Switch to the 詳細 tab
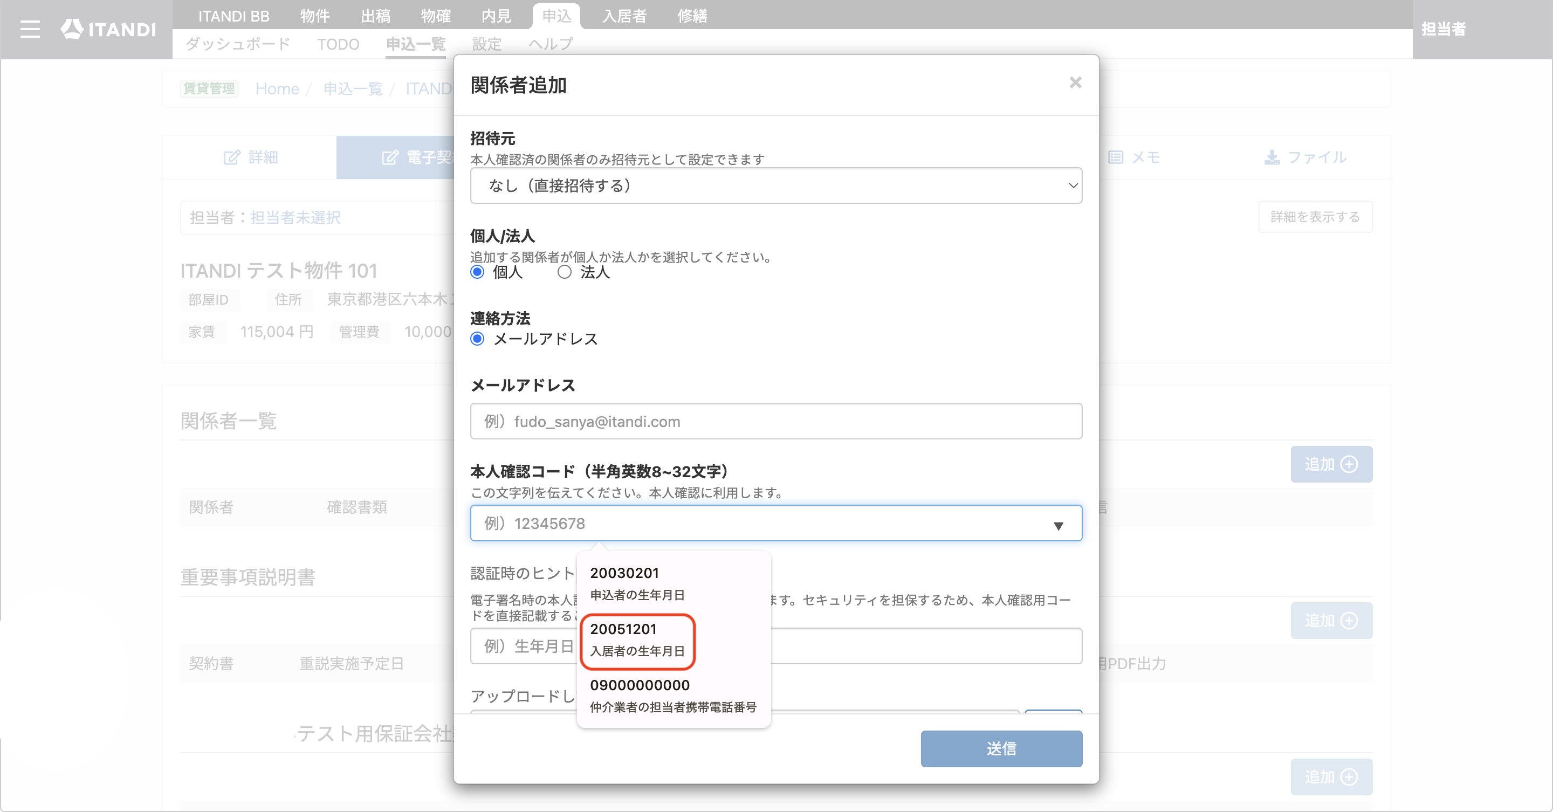The width and height of the screenshot is (1553, 812). point(250,157)
